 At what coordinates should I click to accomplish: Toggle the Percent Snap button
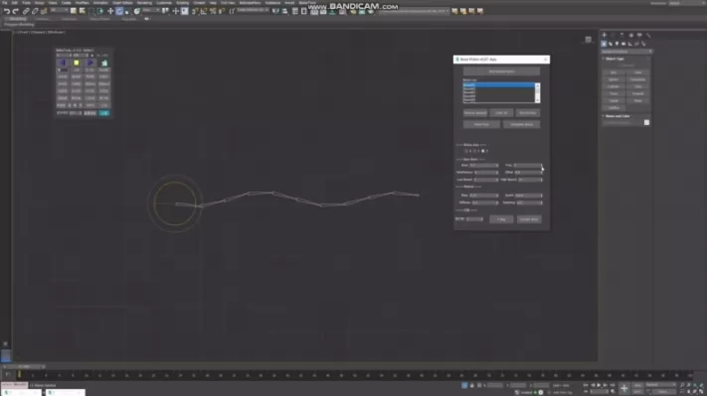click(x=213, y=11)
